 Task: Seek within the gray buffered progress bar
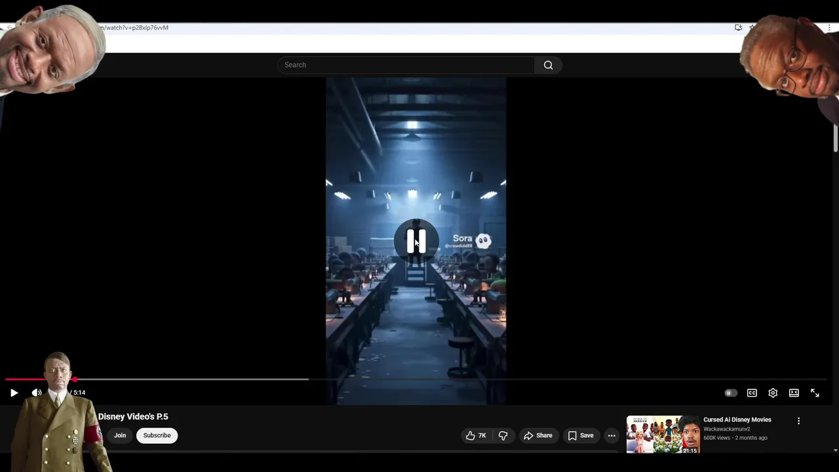coord(191,379)
